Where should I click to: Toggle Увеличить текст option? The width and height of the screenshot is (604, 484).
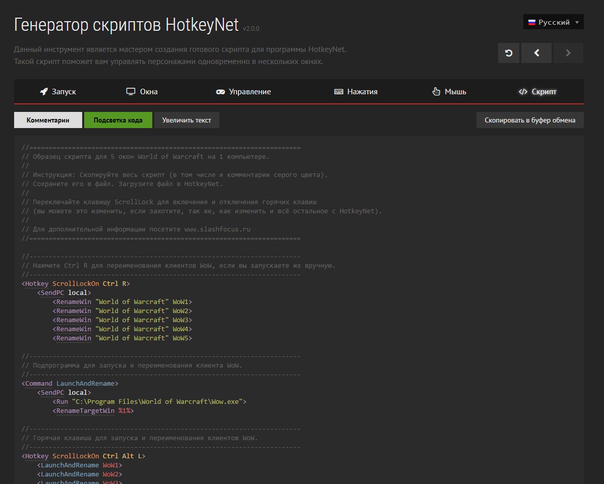pyautogui.click(x=187, y=120)
